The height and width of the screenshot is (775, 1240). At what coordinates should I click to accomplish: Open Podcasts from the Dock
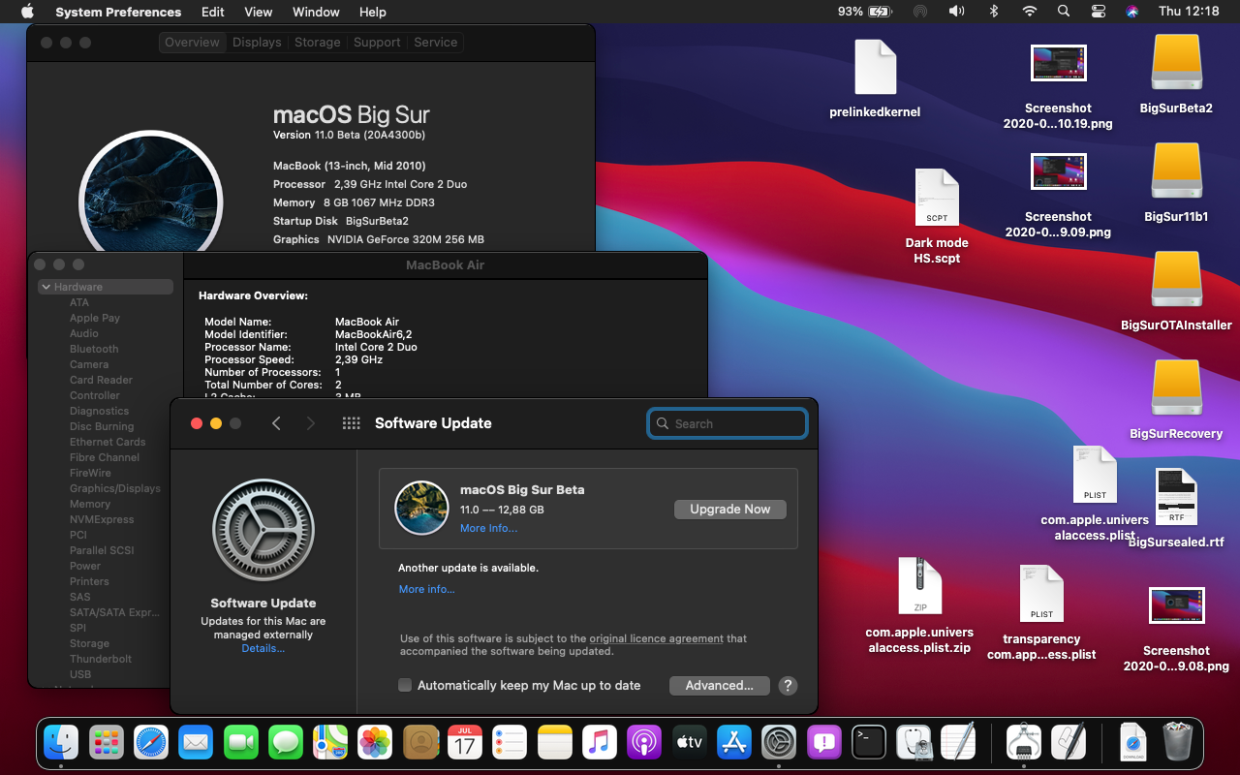pyautogui.click(x=644, y=743)
